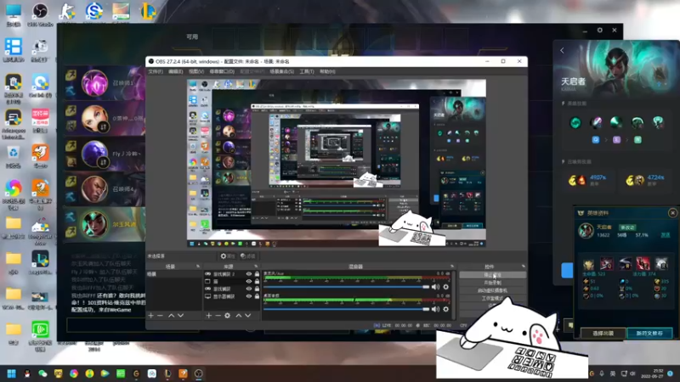
Task: Open settings gear for the microphone audio channel
Action: (445, 287)
